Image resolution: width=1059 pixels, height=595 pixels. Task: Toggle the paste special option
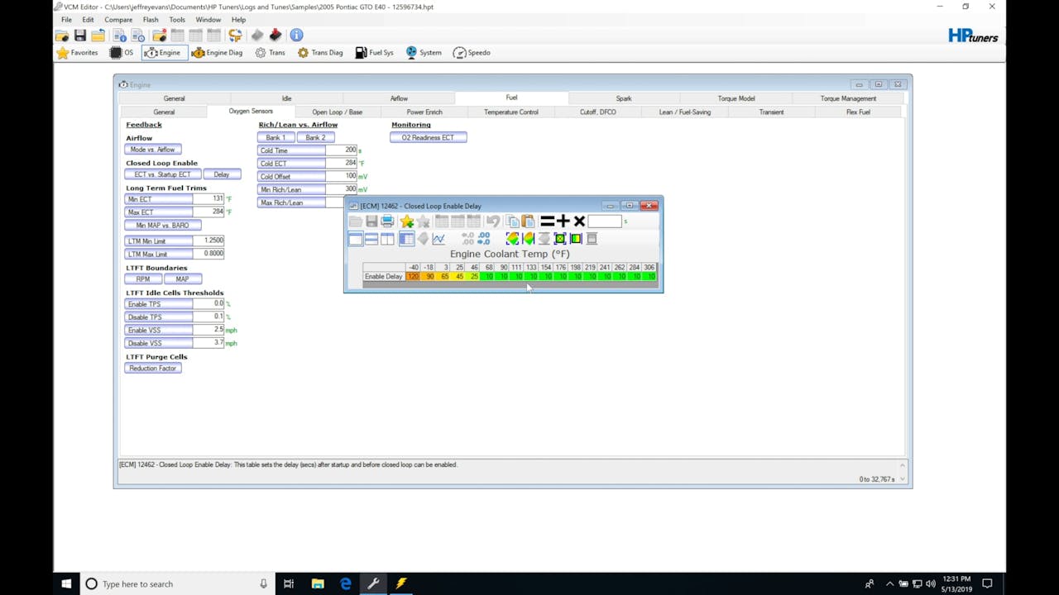point(529,221)
